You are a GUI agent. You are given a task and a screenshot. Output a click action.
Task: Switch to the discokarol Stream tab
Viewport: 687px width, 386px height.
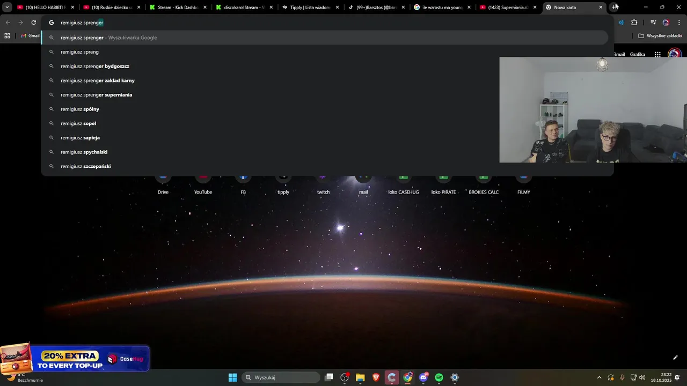pyautogui.click(x=244, y=8)
